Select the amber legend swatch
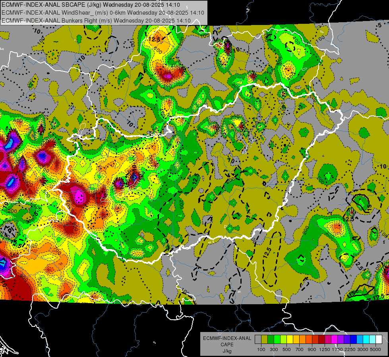This screenshot has height=357, width=389. pos(296,339)
